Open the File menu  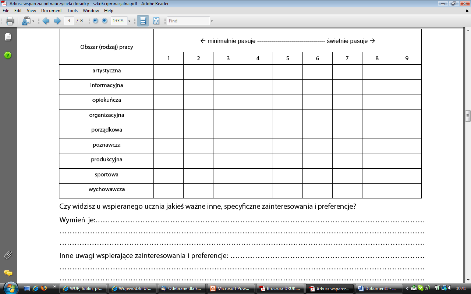pyautogui.click(x=6, y=11)
